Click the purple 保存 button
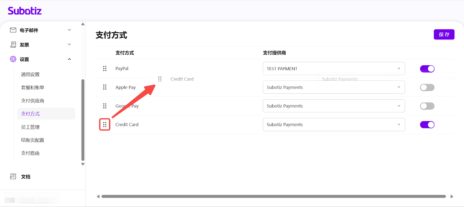This screenshot has width=464, height=207. point(444,34)
